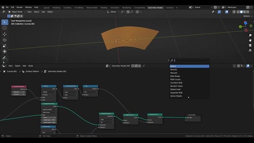
Task: Select the Transform tool
Action: [x=5, y=51]
